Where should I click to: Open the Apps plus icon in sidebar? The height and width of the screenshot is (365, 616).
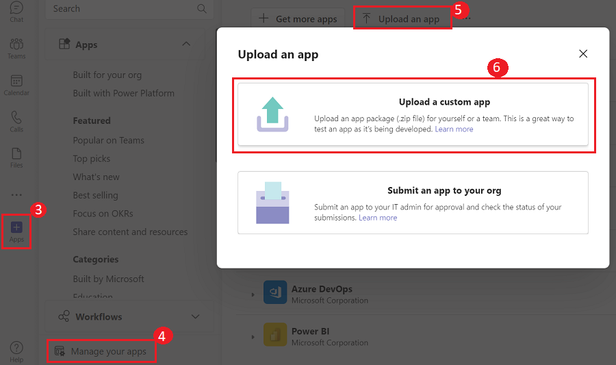(16, 227)
